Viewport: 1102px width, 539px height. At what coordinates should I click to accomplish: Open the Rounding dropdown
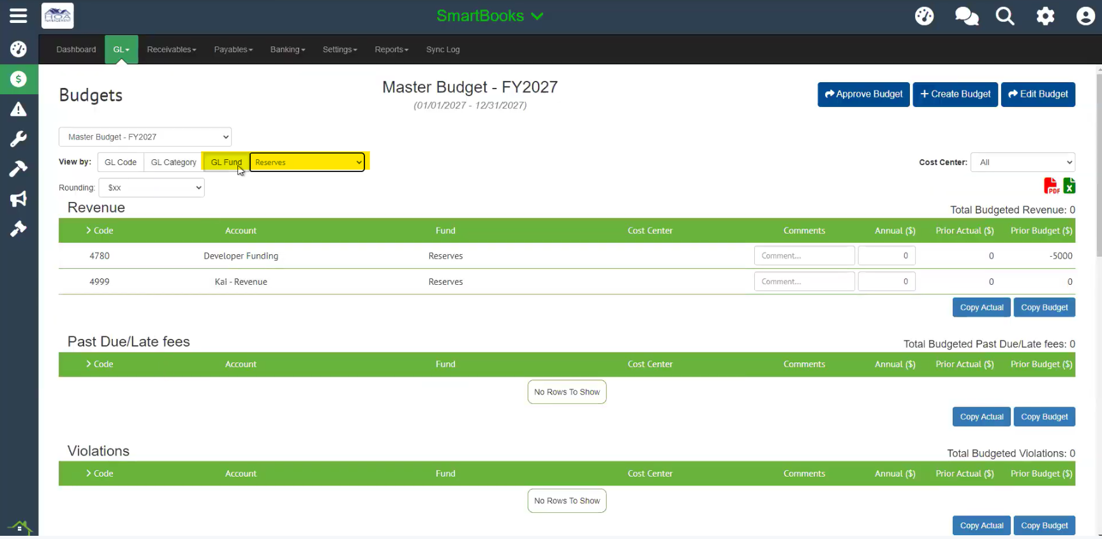151,187
